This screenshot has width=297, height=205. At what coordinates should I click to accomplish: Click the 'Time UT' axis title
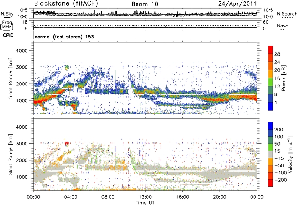click(x=145, y=202)
